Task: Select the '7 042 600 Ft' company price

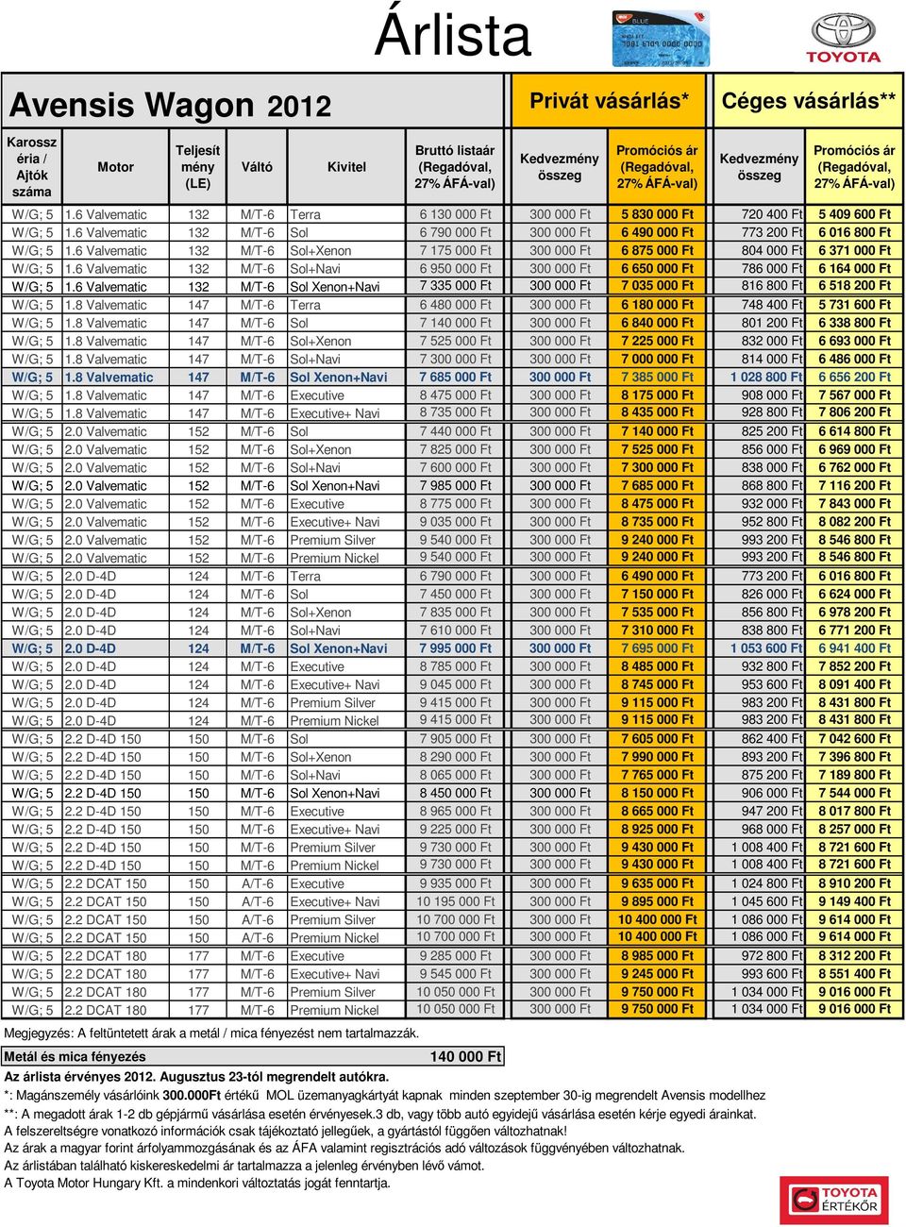Action: pos(854,738)
